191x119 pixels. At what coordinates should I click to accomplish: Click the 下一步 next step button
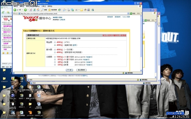[x=69, y=70]
